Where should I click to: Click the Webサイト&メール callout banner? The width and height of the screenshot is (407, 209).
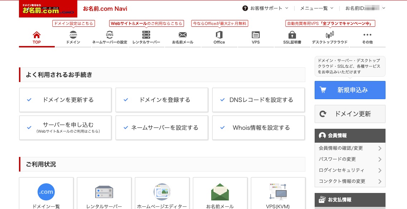tap(146, 23)
